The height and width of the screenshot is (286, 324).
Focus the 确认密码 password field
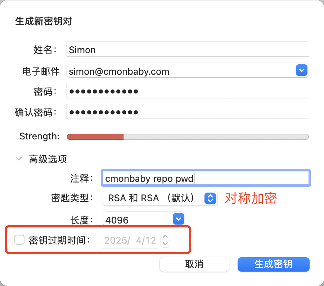(x=188, y=111)
